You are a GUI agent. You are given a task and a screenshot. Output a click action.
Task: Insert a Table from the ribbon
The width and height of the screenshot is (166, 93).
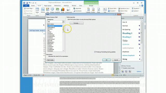(37, 10)
